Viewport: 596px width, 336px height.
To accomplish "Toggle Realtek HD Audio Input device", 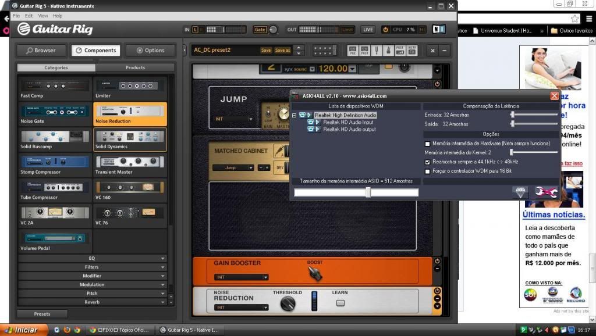I will 311,122.
